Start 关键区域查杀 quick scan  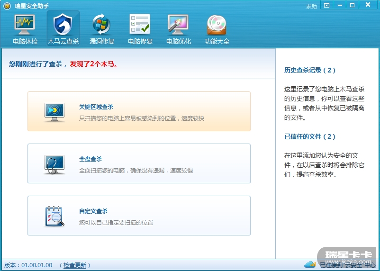96,107
